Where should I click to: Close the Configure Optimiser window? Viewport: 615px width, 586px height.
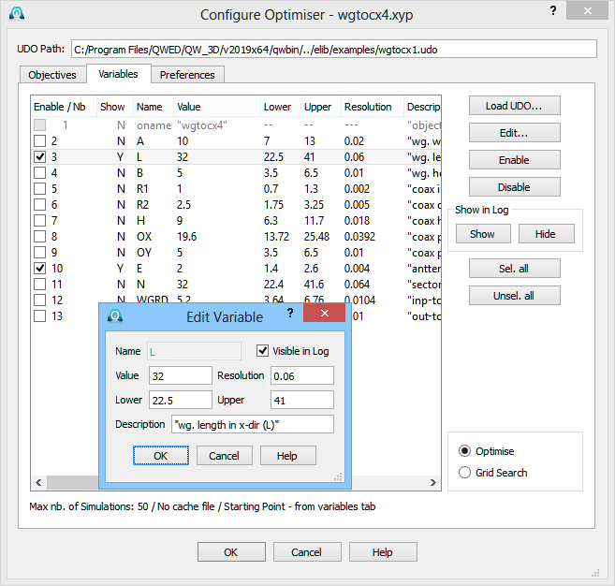coord(587,11)
